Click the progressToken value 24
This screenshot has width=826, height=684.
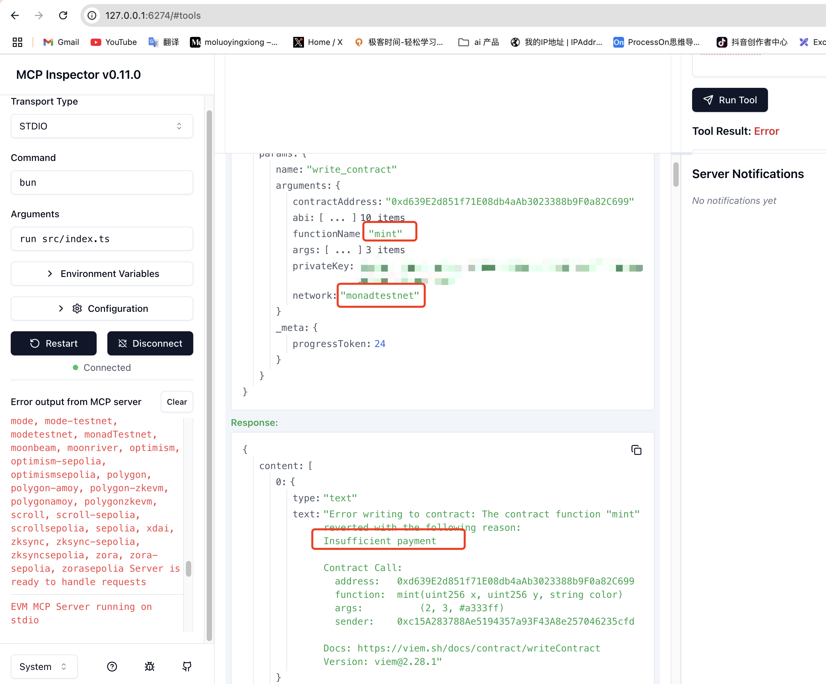coord(379,344)
